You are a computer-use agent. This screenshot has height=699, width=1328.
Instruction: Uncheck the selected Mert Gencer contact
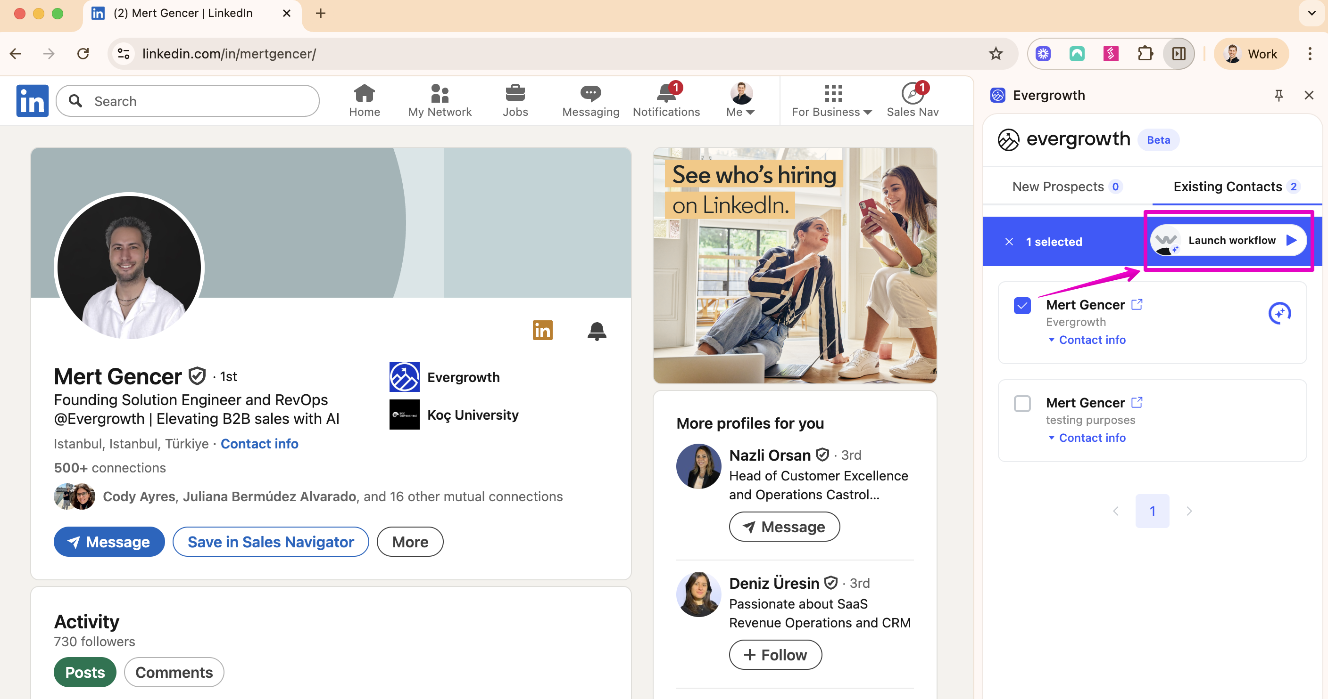[1022, 305]
